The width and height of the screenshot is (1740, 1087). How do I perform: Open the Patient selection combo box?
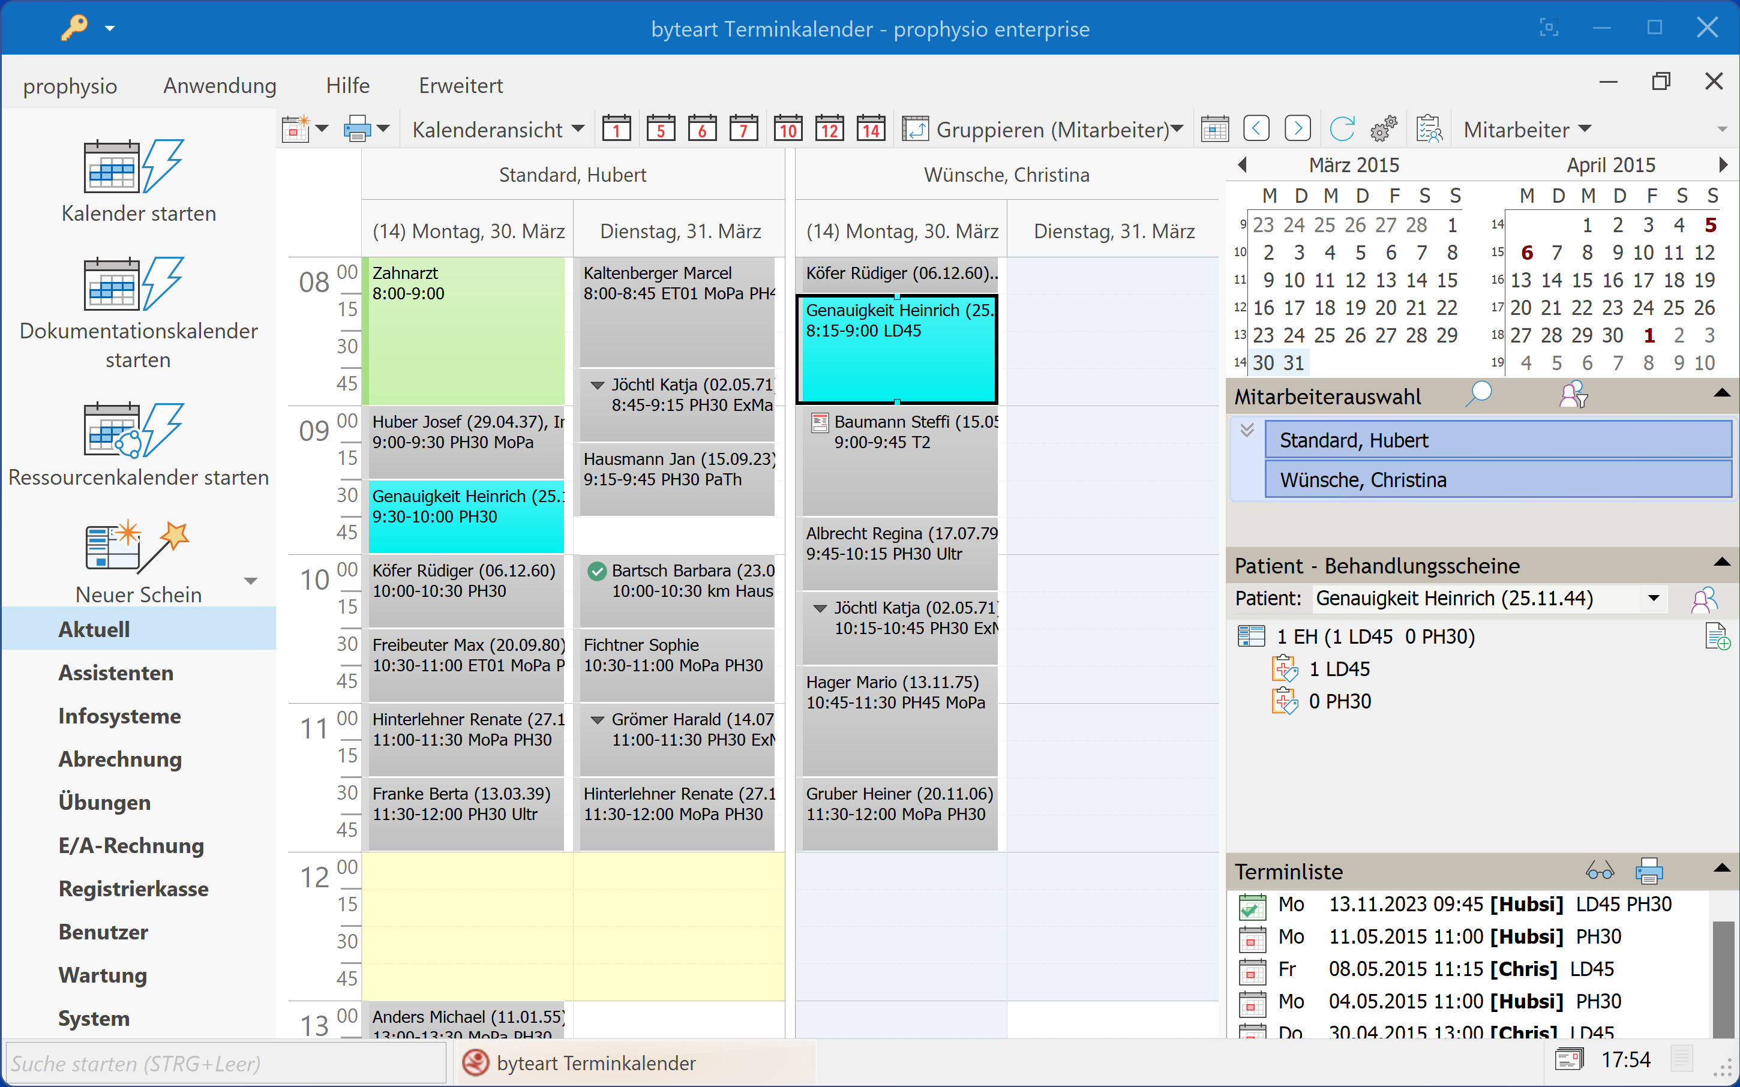click(1653, 598)
